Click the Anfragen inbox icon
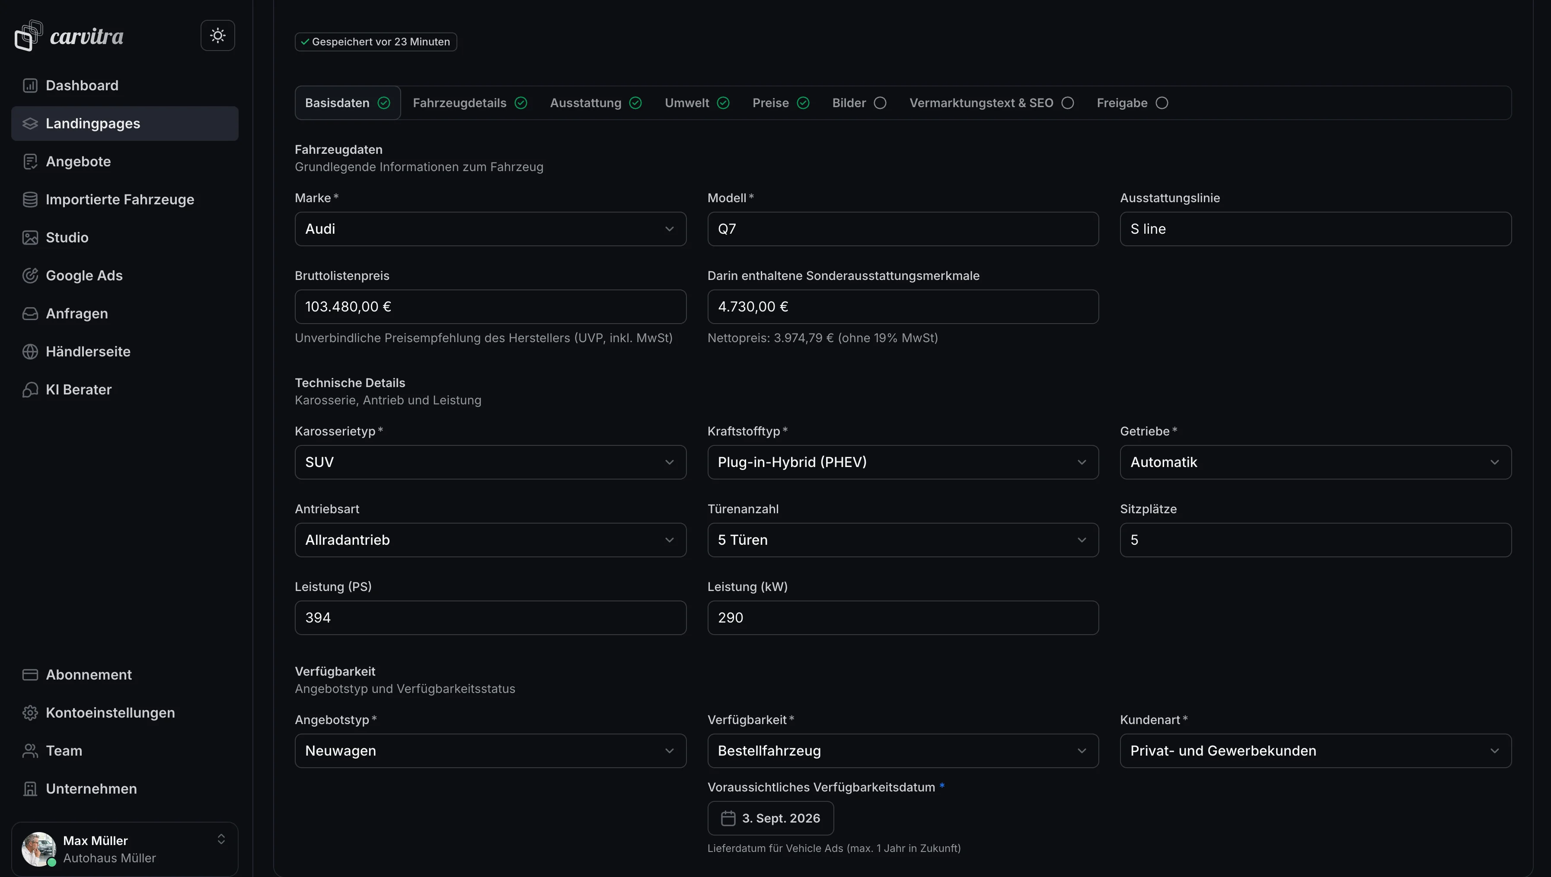Image resolution: width=1551 pixels, height=877 pixels. tap(30, 313)
